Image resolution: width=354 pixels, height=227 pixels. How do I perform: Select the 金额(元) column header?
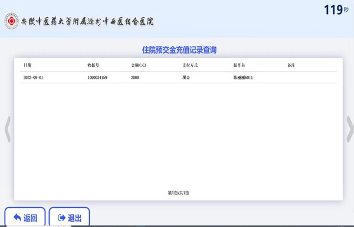pos(139,65)
